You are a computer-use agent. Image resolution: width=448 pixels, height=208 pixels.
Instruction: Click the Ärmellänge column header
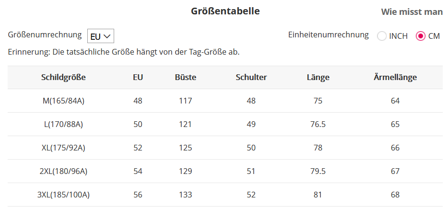coord(395,77)
